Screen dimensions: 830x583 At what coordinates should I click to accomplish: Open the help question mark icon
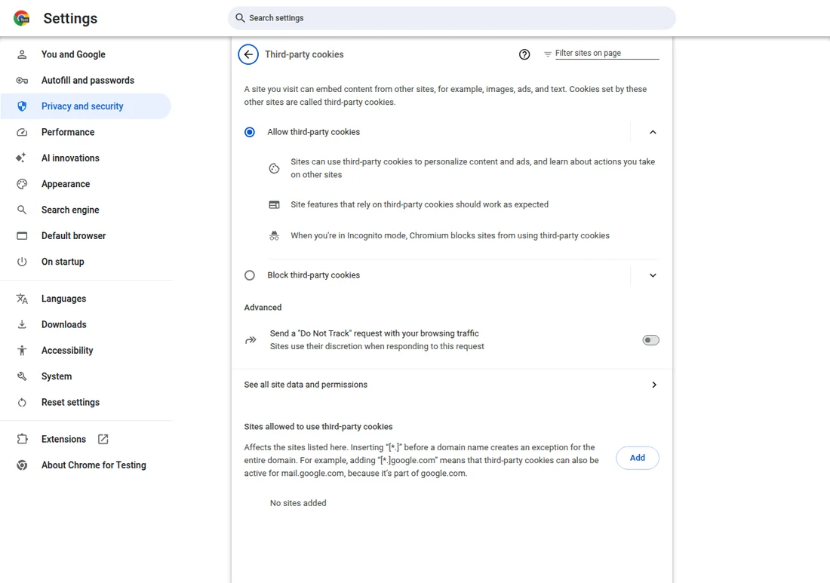pos(524,54)
